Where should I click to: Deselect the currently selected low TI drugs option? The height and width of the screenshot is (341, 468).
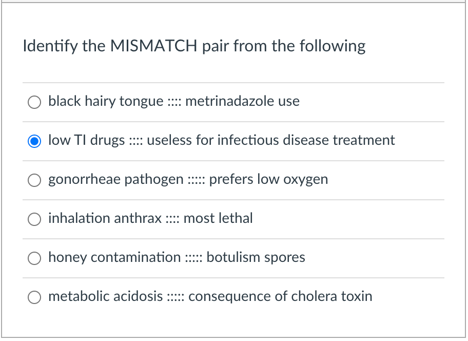click(34, 141)
